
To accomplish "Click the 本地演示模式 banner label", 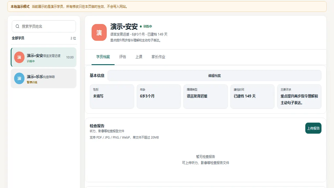I will click(x=20, y=7).
